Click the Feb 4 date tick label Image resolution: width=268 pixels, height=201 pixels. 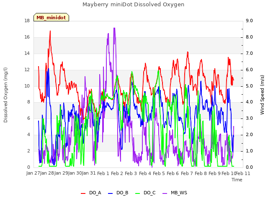pyautogui.click(x=145, y=173)
